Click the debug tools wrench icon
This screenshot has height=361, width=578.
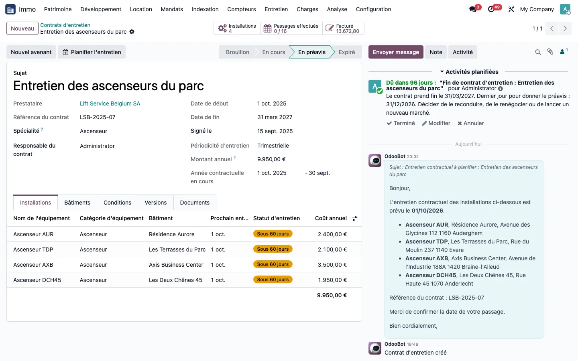[x=511, y=9]
